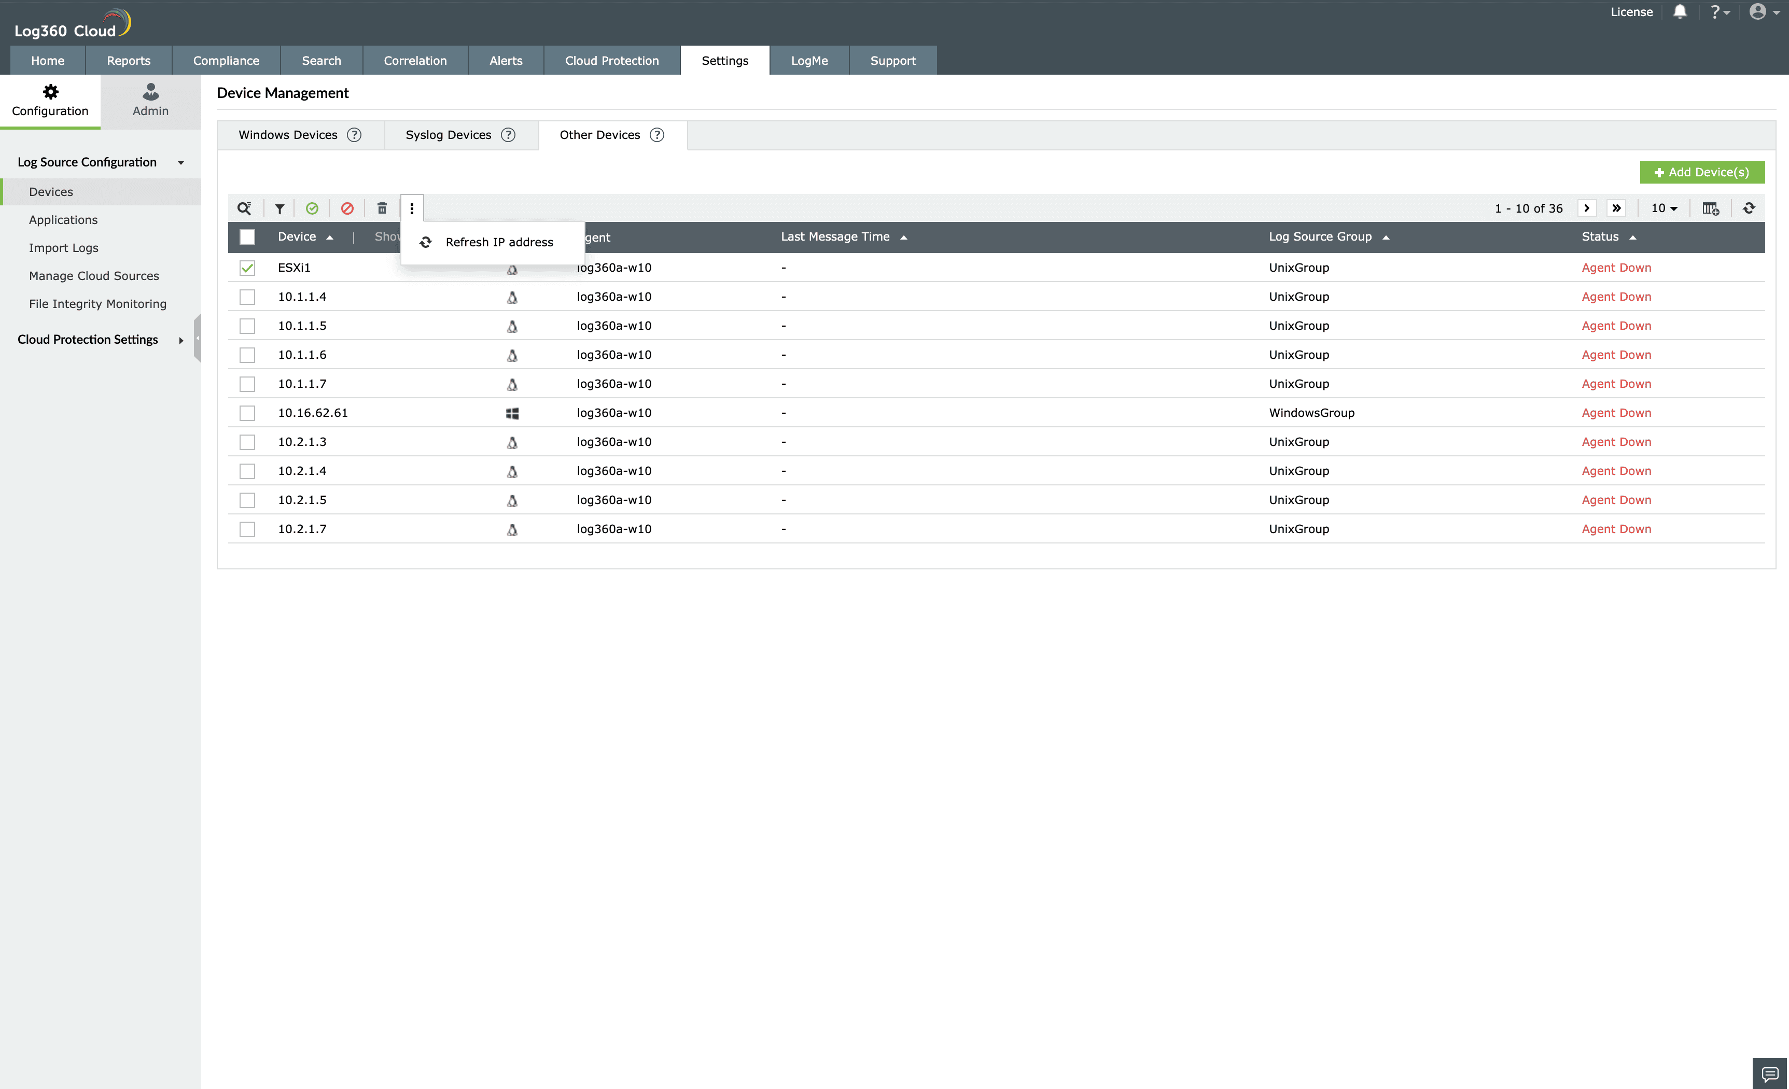The width and height of the screenshot is (1789, 1089).
Task: Open the device search tool
Action: pos(244,208)
